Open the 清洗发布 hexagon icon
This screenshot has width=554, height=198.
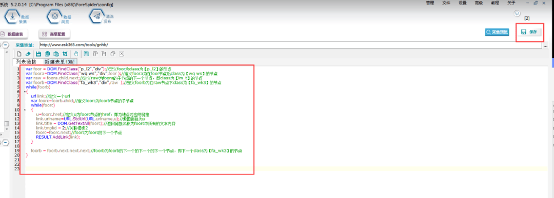pyautogui.click(x=97, y=17)
